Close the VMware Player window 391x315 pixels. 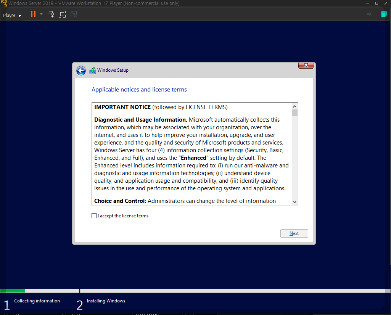386,3
